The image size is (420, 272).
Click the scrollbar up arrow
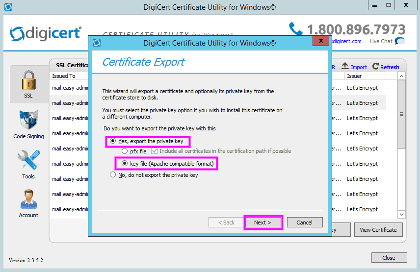tap(401, 76)
